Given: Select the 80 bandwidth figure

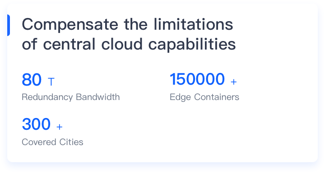Looking at the screenshot, I should coord(32,80).
